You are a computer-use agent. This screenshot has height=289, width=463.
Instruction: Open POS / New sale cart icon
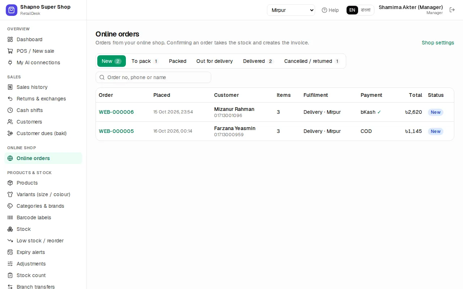[x=10, y=51]
